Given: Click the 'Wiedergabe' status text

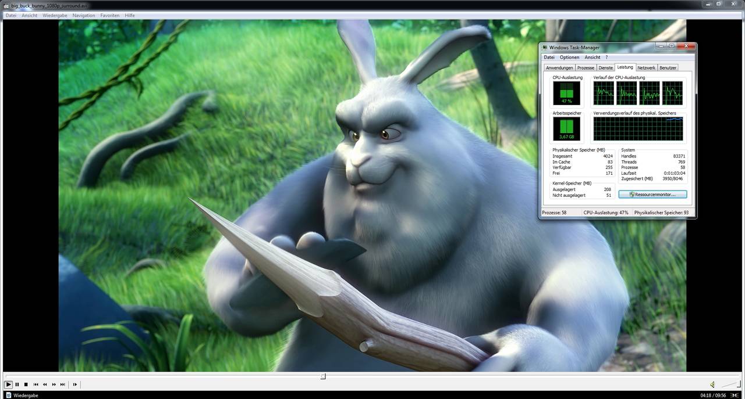Looking at the screenshot, I should [x=26, y=395].
